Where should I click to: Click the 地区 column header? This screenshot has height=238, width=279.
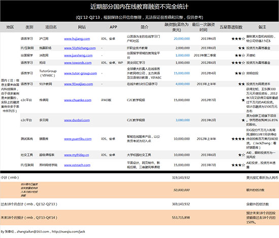[10, 27]
